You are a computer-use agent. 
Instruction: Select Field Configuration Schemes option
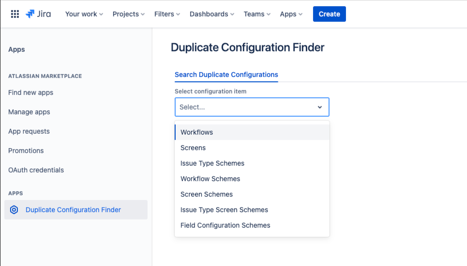(x=226, y=225)
